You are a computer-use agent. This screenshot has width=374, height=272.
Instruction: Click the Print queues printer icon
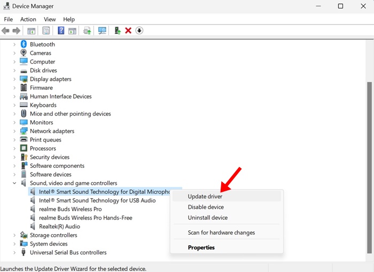(24, 139)
